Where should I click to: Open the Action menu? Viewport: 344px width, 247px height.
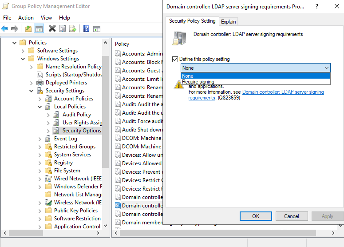pyautogui.click(x=26, y=18)
